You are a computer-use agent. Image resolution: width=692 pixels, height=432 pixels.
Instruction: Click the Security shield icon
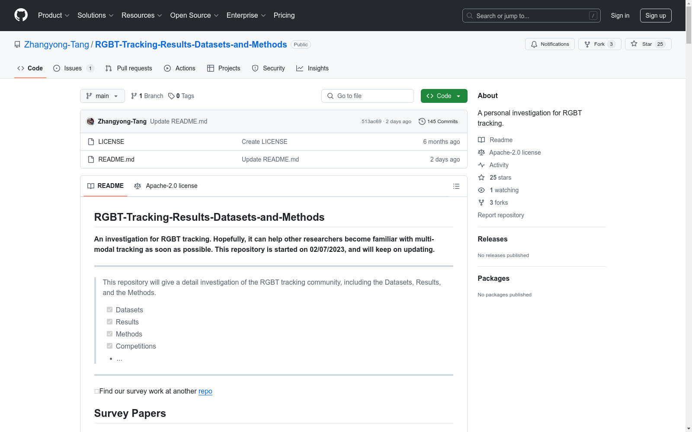[x=255, y=68]
